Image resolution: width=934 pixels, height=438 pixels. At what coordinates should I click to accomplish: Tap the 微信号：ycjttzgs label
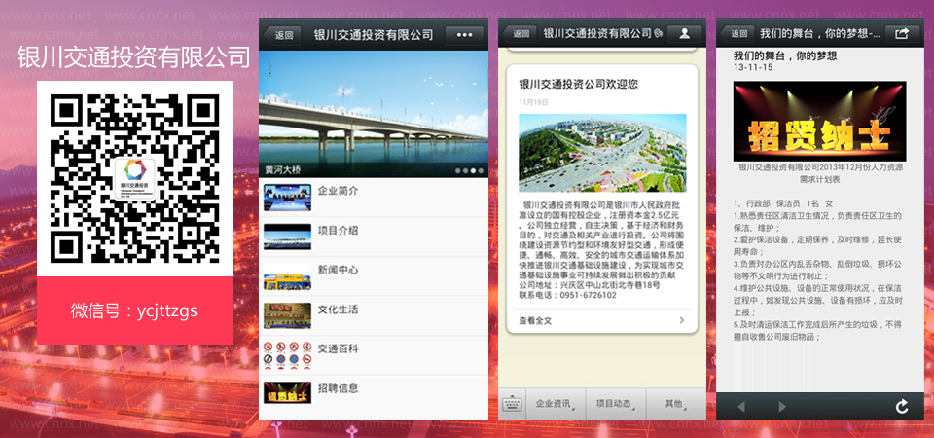coord(134,310)
